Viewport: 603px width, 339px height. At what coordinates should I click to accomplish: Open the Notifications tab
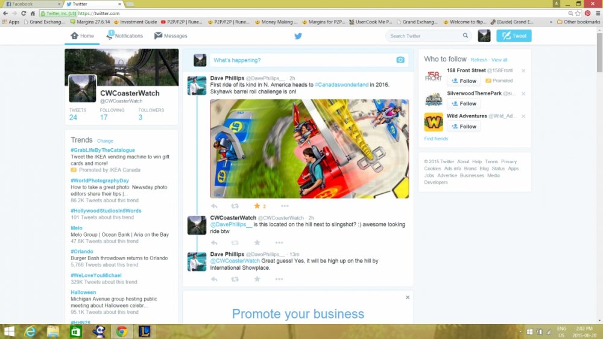(124, 36)
